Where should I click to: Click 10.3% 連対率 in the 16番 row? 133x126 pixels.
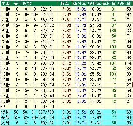(81, 90)
